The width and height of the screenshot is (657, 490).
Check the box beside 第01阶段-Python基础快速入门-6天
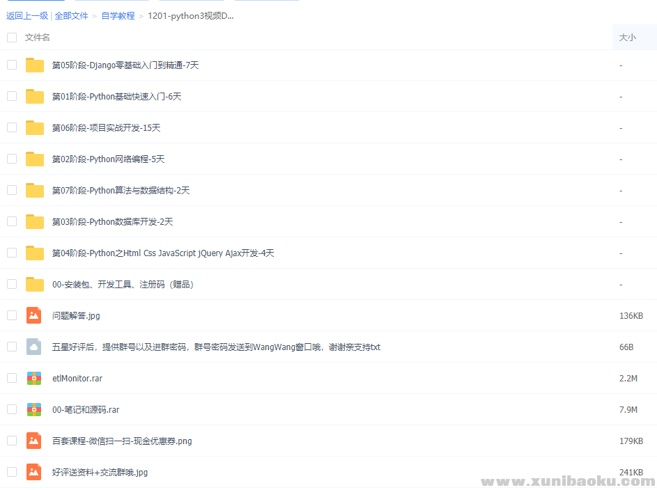pyautogui.click(x=11, y=95)
